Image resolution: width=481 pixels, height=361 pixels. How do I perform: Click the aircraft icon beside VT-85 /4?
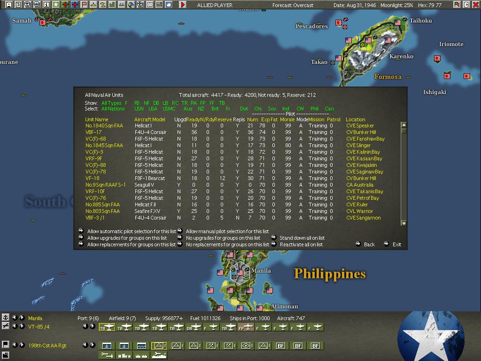[x=5, y=326]
